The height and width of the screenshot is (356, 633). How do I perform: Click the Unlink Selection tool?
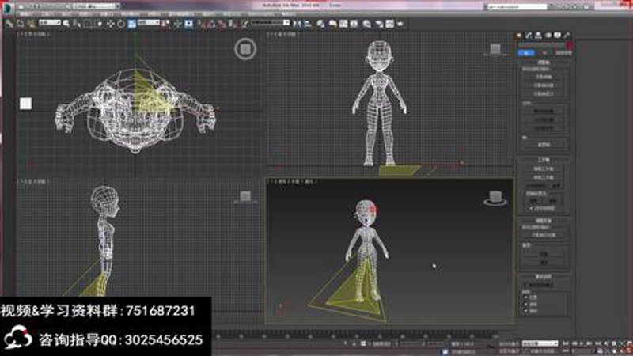point(20,24)
